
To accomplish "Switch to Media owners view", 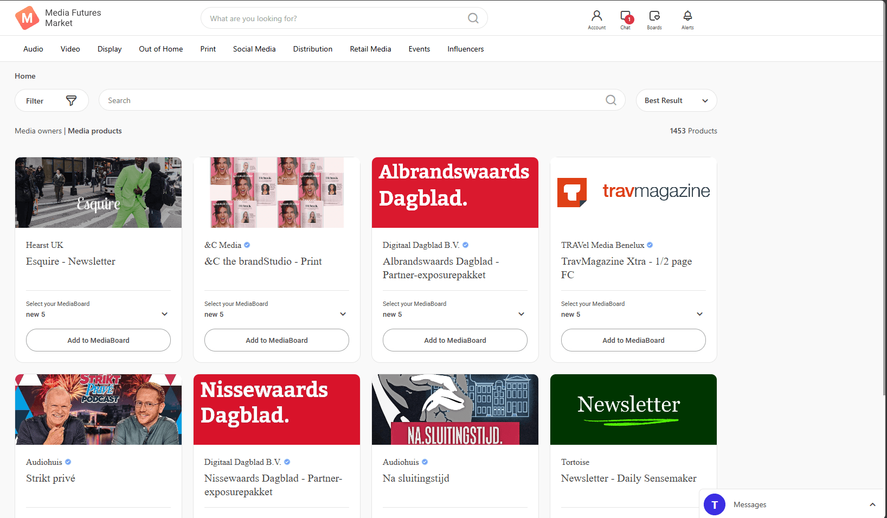I will click(38, 131).
